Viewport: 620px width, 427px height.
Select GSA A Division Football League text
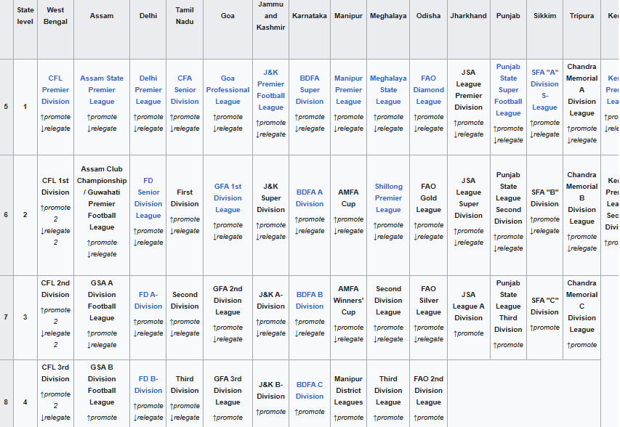[102, 300]
